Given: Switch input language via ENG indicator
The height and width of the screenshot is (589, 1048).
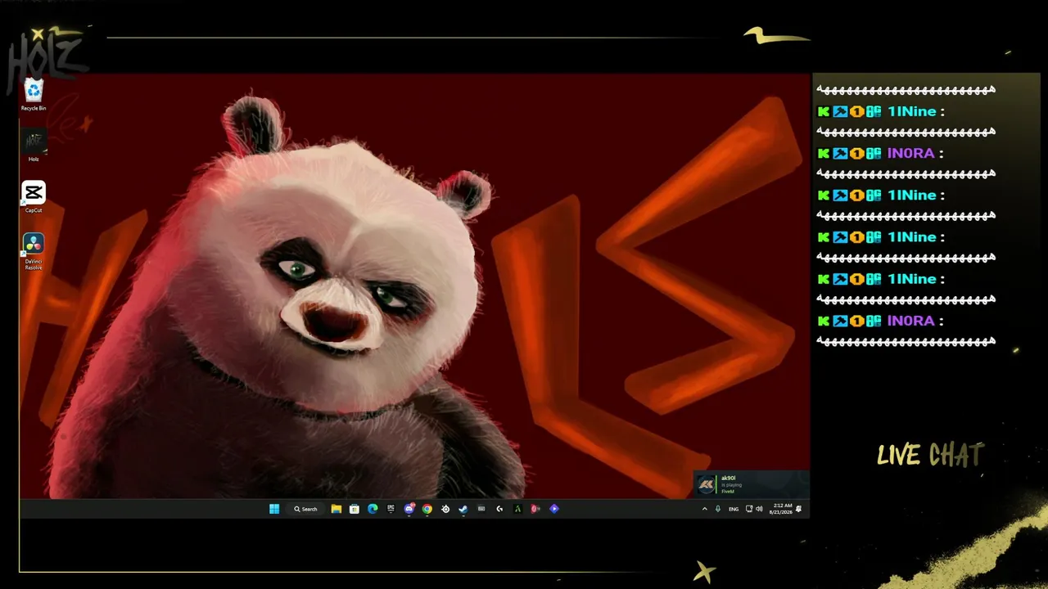Looking at the screenshot, I should [734, 509].
